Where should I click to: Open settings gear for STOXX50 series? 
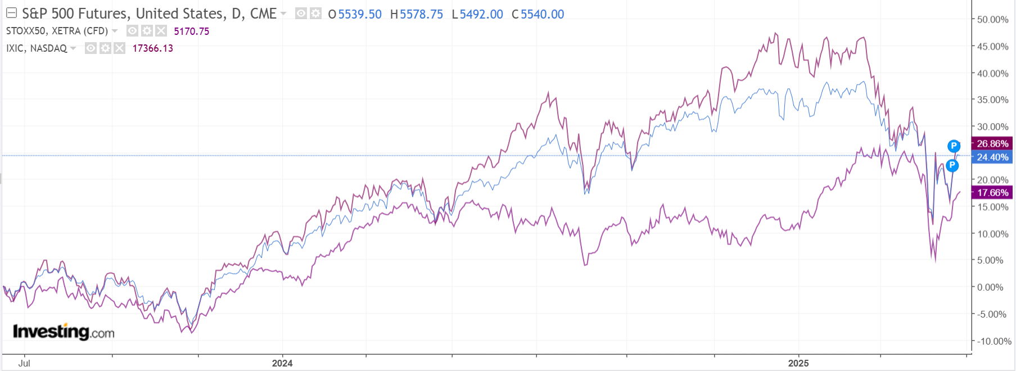[x=147, y=31]
